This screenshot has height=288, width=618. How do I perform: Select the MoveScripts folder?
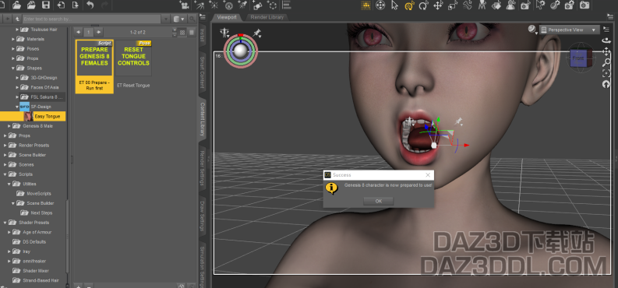click(39, 194)
